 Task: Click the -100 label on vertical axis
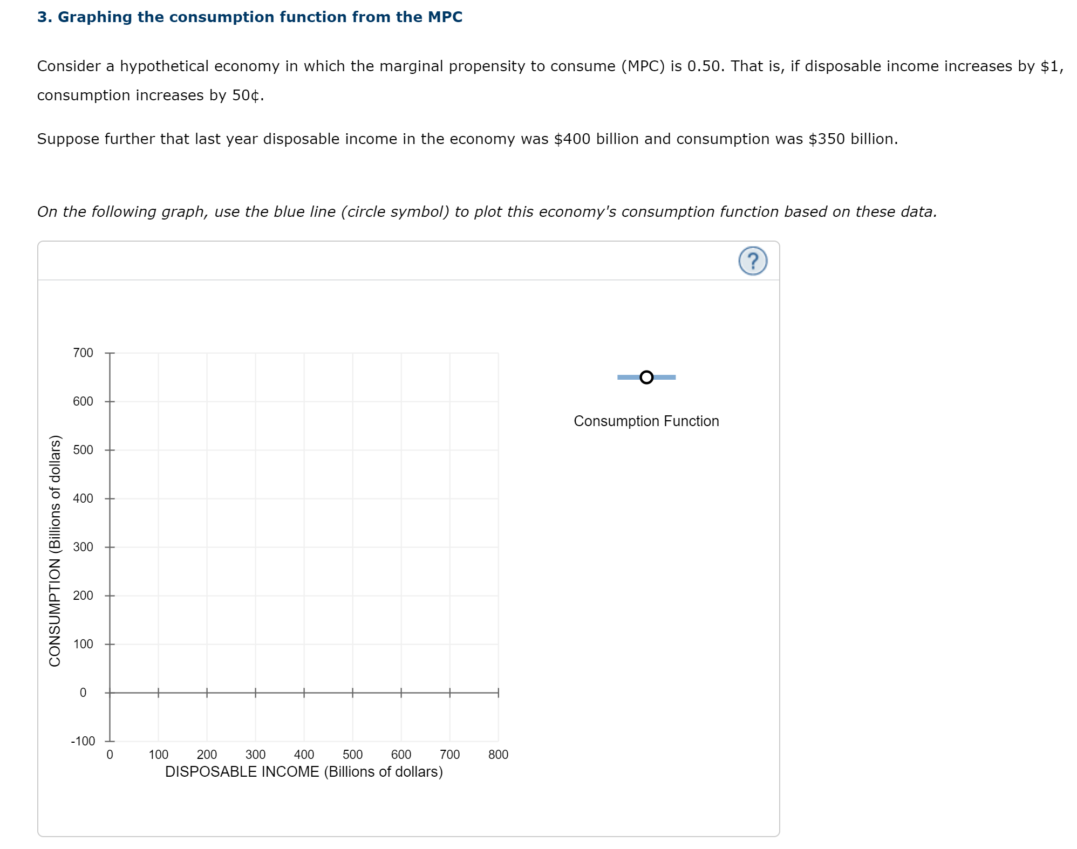[83, 741]
